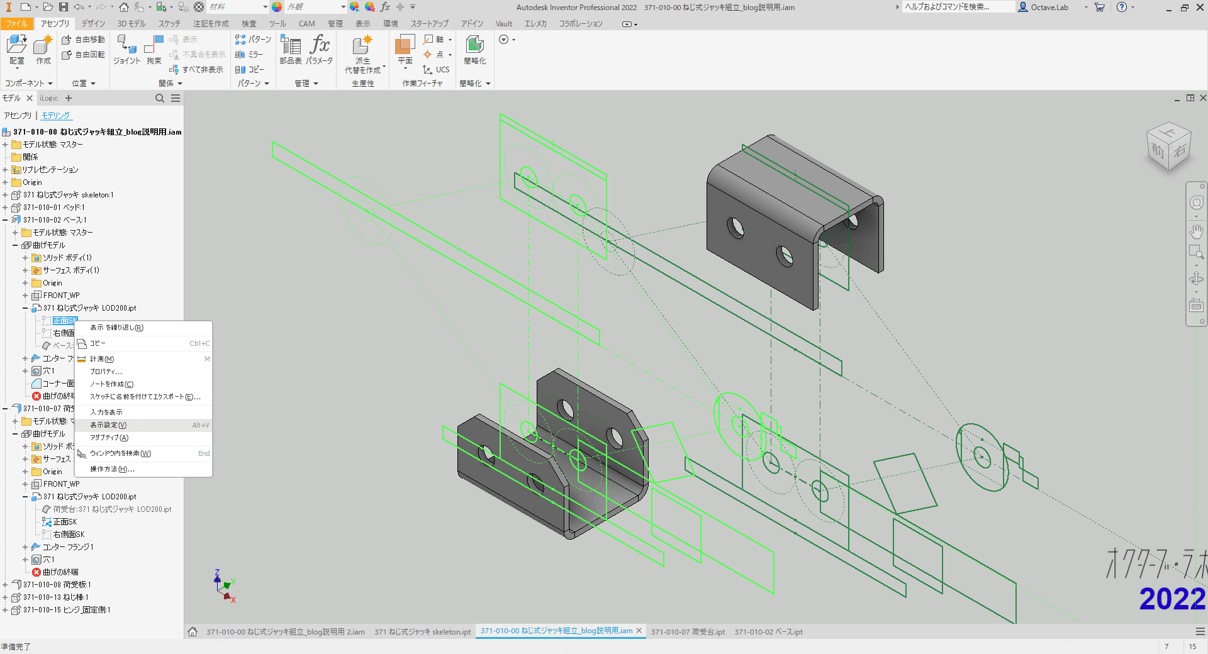Add a new browser panel with plus button

tap(69, 98)
